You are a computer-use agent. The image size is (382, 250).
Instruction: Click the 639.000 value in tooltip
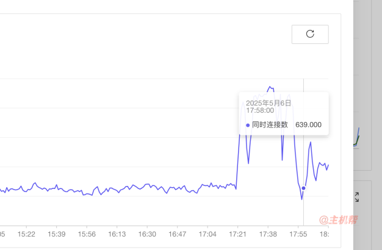pos(308,124)
